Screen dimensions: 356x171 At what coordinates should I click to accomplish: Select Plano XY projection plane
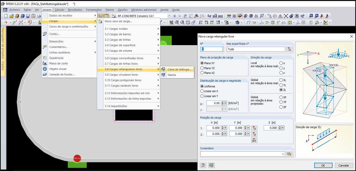[x=202, y=63]
